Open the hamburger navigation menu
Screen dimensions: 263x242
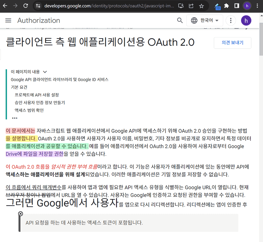(8, 20)
